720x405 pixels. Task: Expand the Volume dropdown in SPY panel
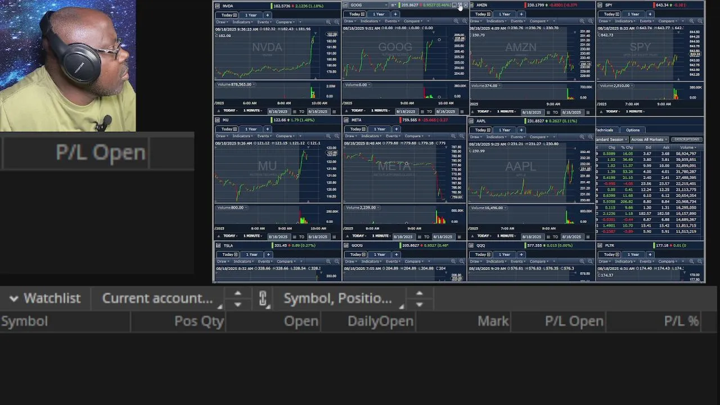coord(616,85)
